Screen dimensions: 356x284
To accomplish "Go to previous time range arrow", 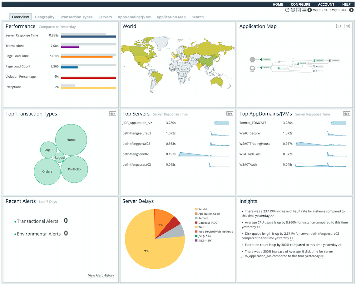I will [310, 10].
